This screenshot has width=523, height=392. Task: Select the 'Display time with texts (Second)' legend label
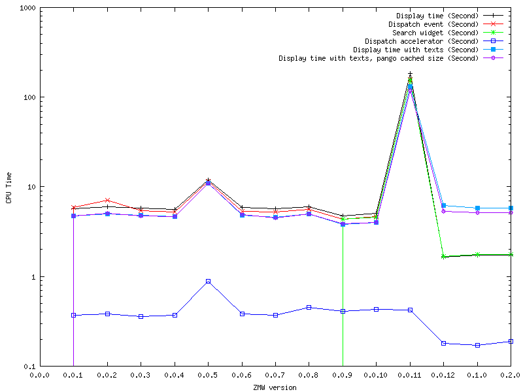point(416,49)
